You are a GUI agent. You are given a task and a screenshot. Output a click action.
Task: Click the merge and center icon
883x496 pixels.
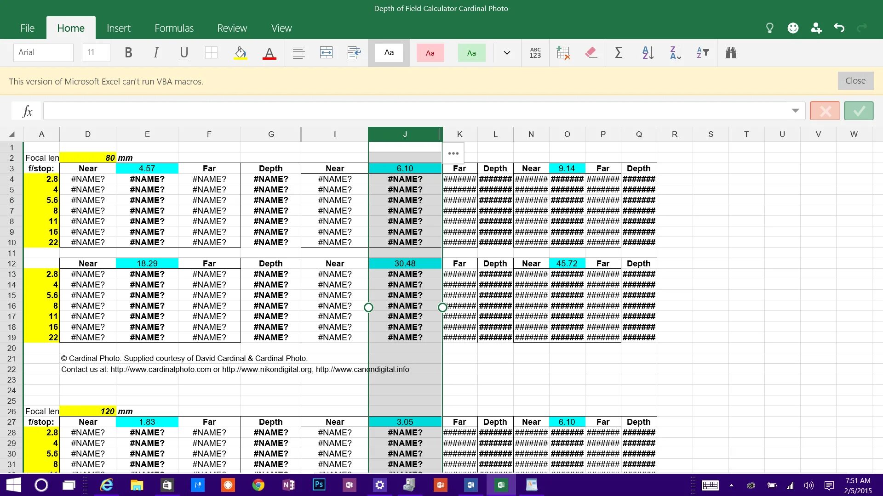(x=326, y=53)
